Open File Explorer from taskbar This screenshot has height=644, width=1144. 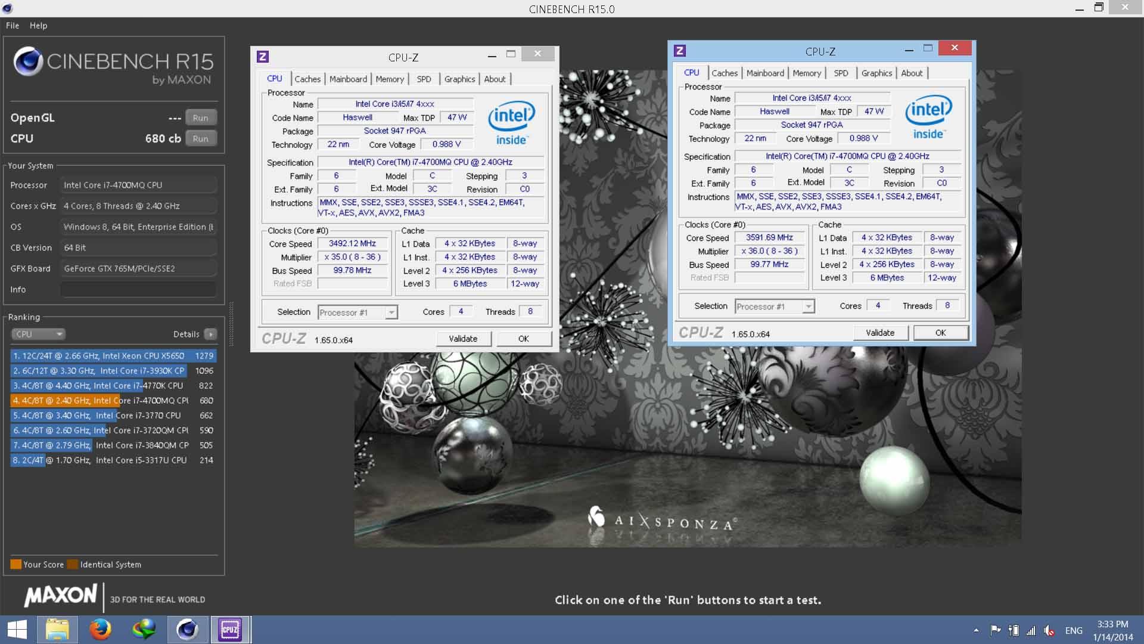57,630
